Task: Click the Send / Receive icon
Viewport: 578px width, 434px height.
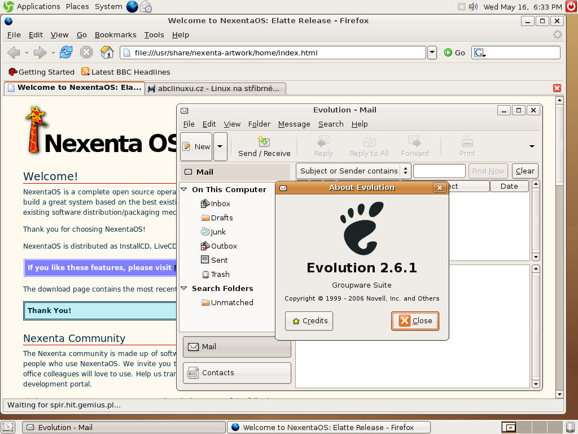Action: [264, 142]
